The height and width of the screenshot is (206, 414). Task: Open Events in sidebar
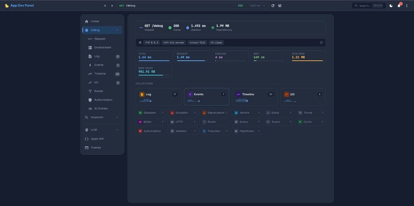coord(102,65)
